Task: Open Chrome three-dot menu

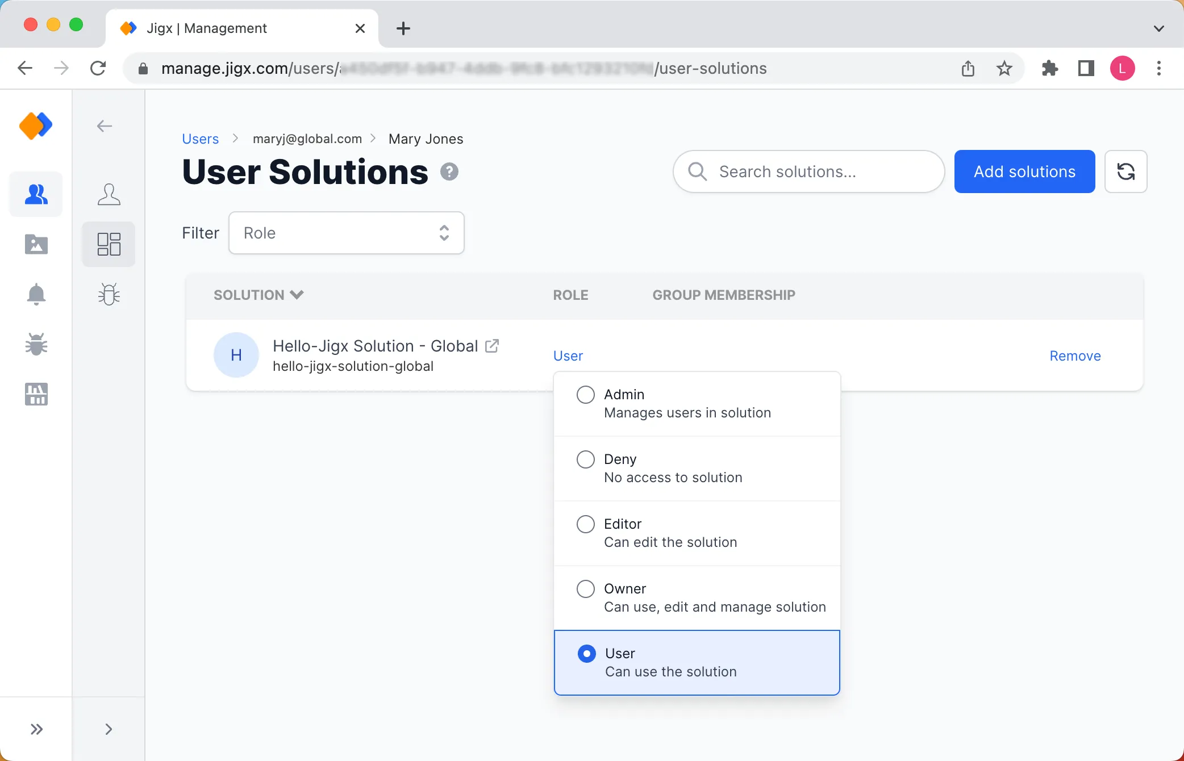Action: click(1159, 69)
